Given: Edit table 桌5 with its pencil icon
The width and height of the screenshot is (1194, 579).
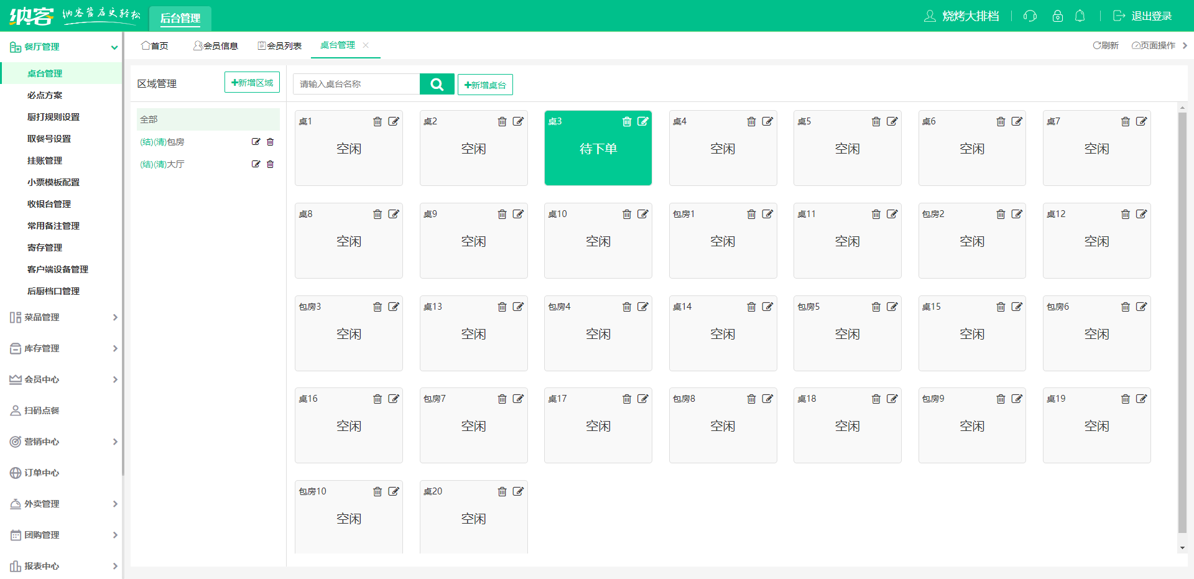Looking at the screenshot, I should 892,122.
